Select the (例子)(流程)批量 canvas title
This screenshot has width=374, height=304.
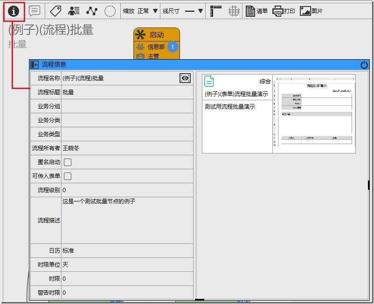pyautogui.click(x=50, y=30)
